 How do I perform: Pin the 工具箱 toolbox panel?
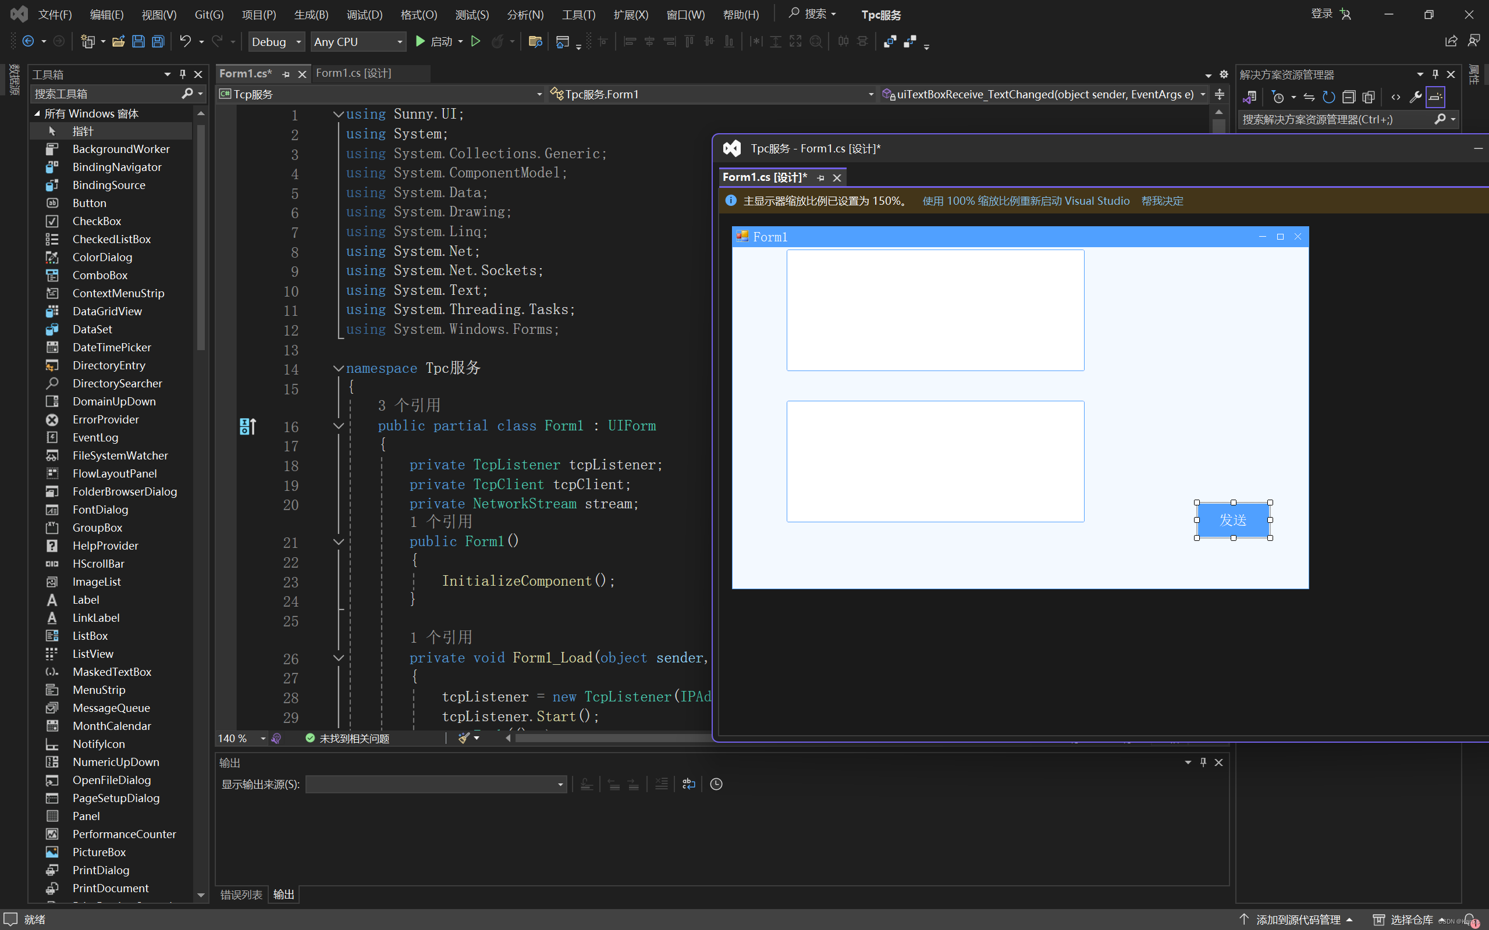tap(183, 74)
